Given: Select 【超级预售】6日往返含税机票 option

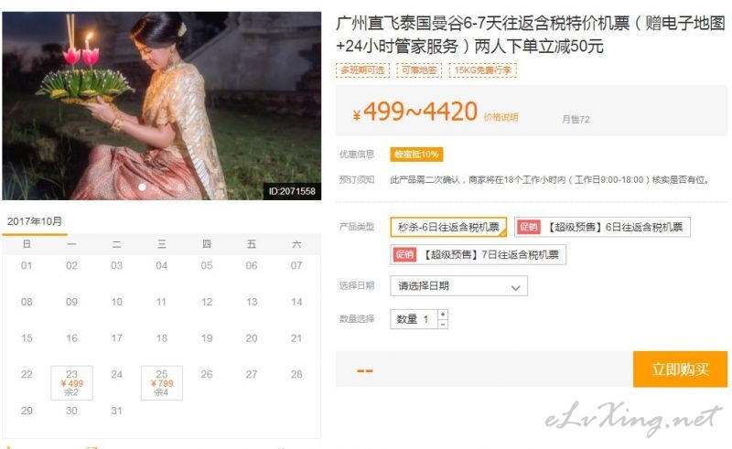Looking at the screenshot, I should 602,228.
